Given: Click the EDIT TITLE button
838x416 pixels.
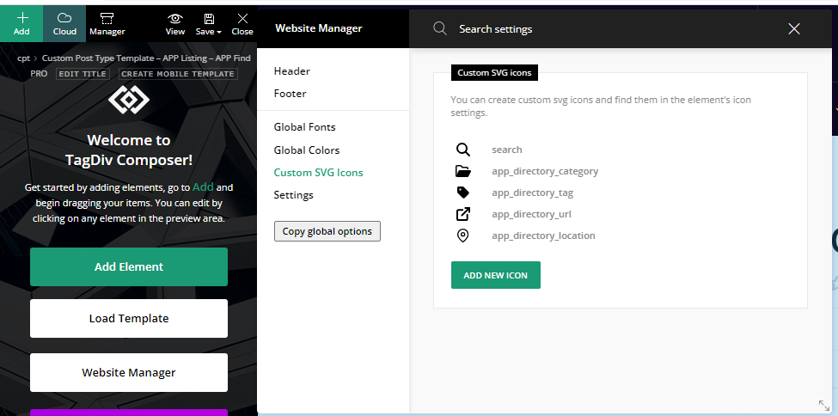Looking at the screenshot, I should tap(83, 74).
